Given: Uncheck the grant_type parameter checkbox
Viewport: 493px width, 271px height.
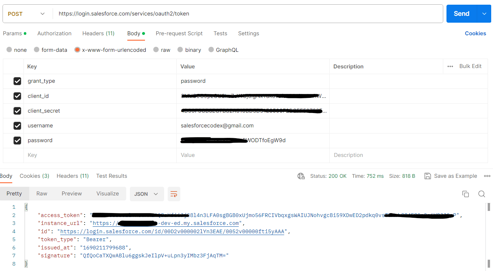Looking at the screenshot, I should click(17, 81).
